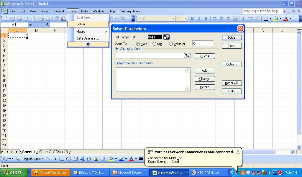The height and width of the screenshot is (177, 302).
Task: Click the Center alignment icon
Action: pyautogui.click(x=221, y=19)
